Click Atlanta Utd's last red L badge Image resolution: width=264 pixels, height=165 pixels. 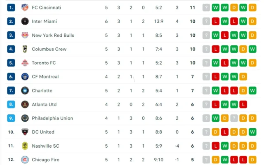pyautogui.click(x=243, y=104)
